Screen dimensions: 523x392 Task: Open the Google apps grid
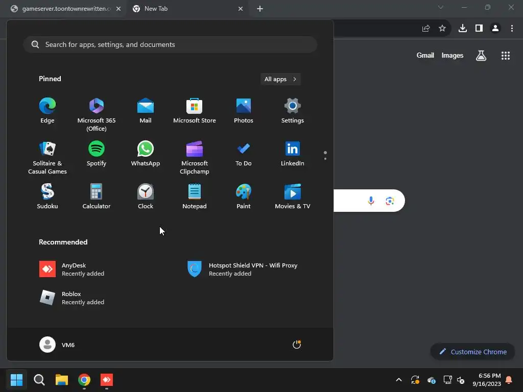point(506,56)
